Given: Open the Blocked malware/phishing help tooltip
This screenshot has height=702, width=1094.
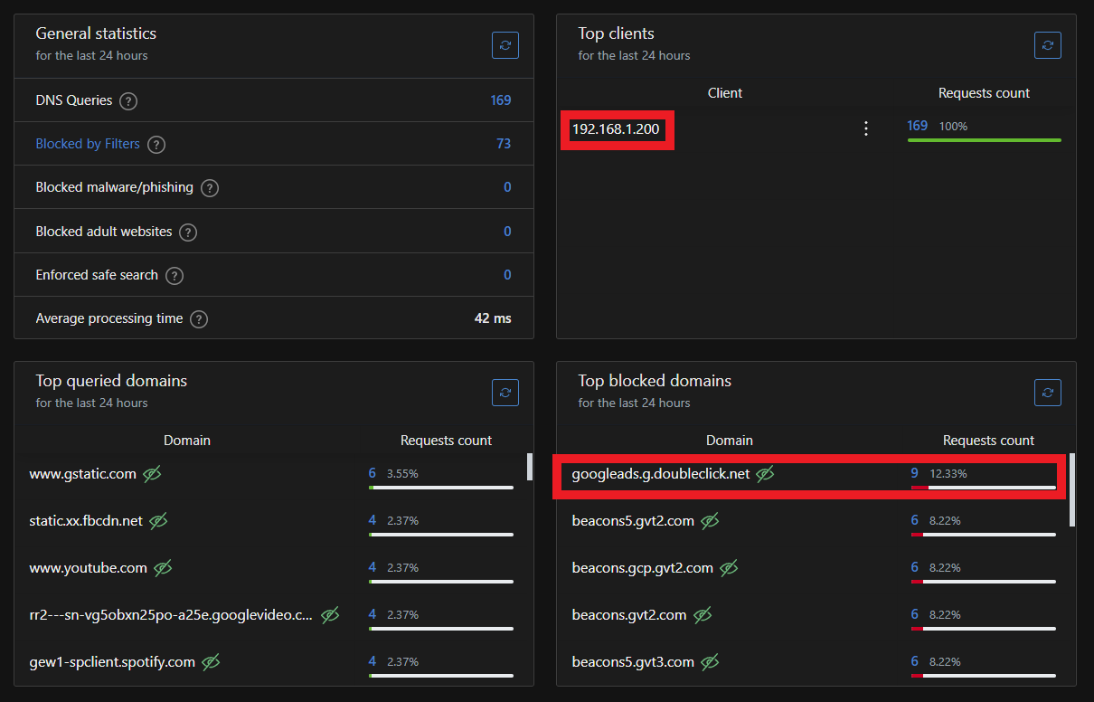Looking at the screenshot, I should 209,187.
